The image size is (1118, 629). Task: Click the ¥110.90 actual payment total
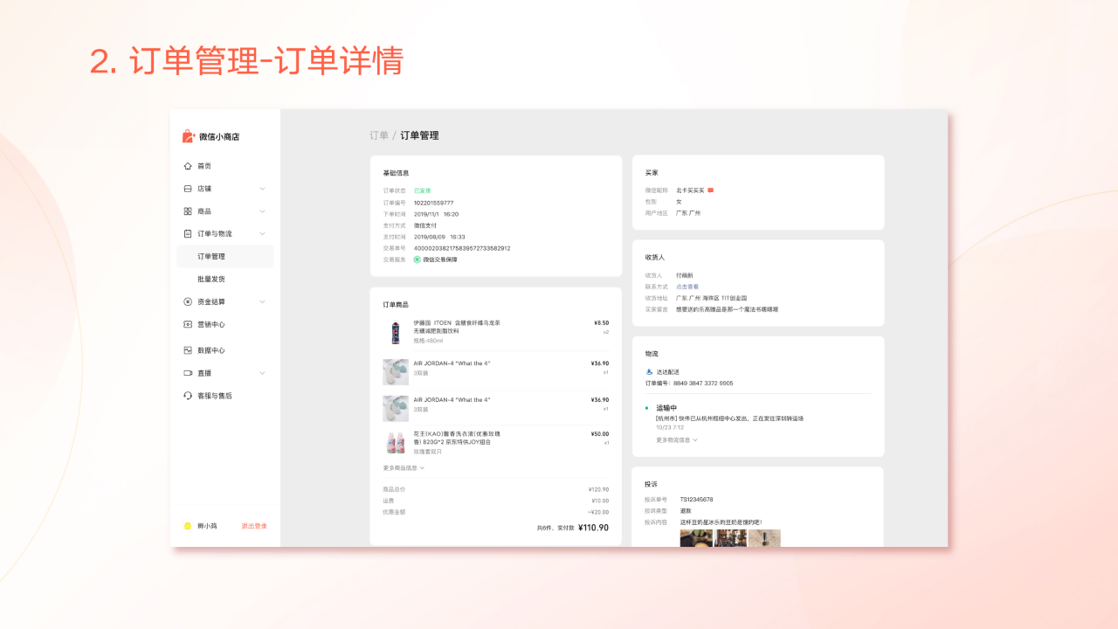pyautogui.click(x=593, y=528)
